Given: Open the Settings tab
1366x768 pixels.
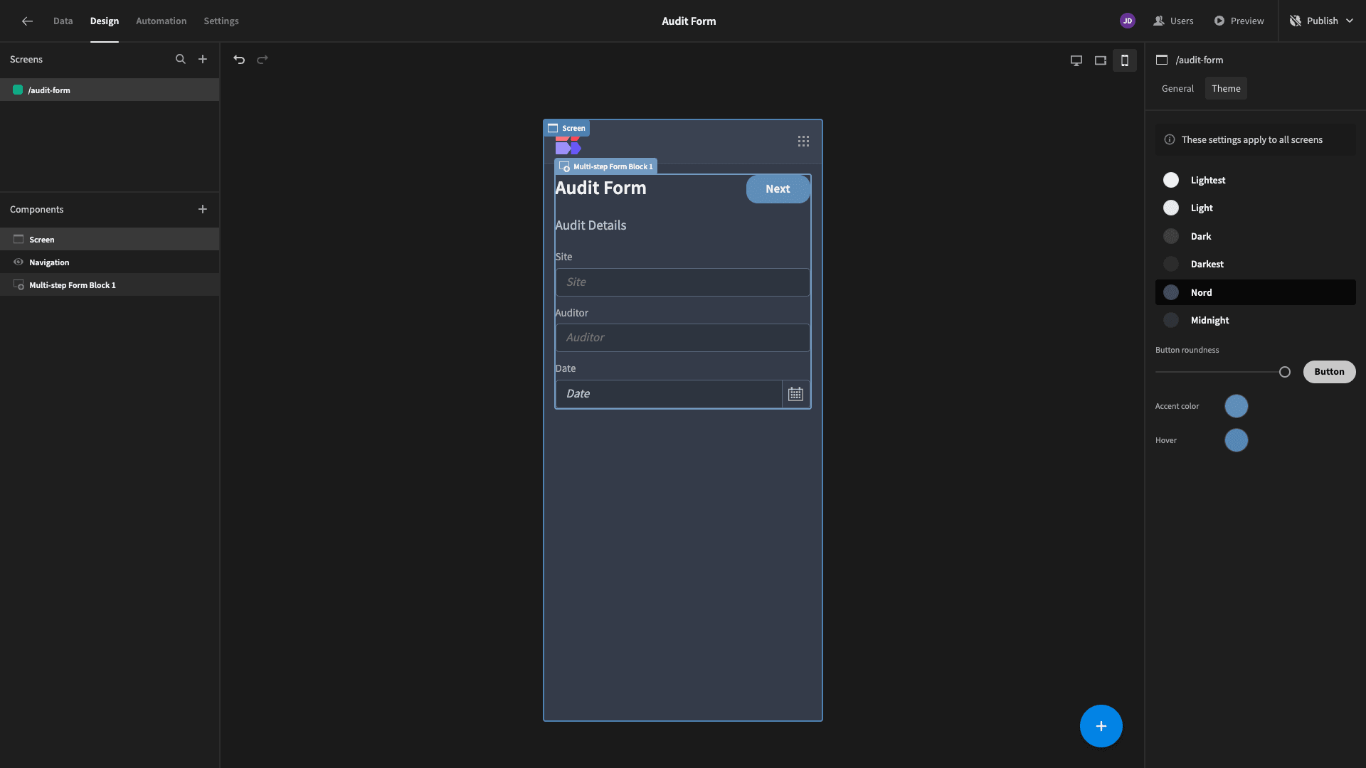Looking at the screenshot, I should [x=221, y=21].
